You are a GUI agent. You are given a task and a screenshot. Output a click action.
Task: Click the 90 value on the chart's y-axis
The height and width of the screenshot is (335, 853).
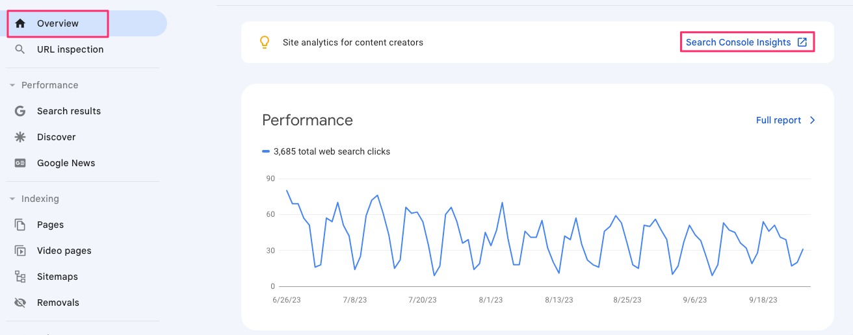[x=270, y=179]
